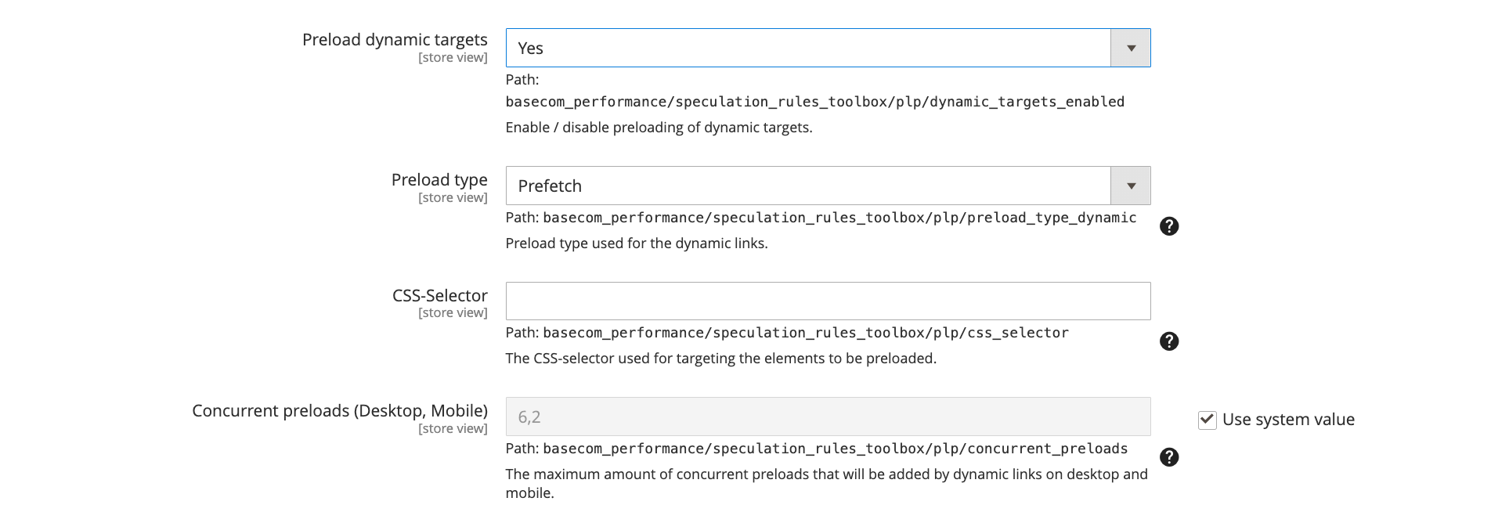Click the dynamic_targets_enabled config path text
This screenshot has width=1509, height=523.
(814, 102)
